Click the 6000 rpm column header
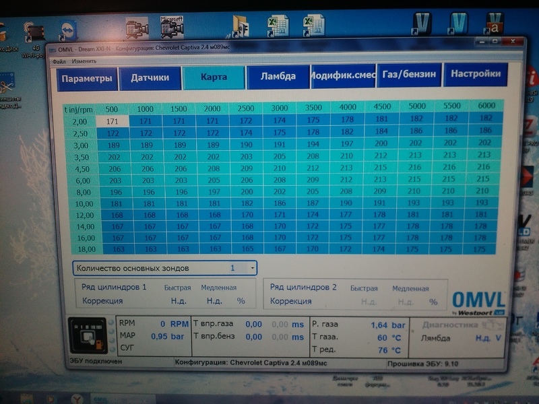Viewport: 539px width, 404px height. click(x=486, y=106)
